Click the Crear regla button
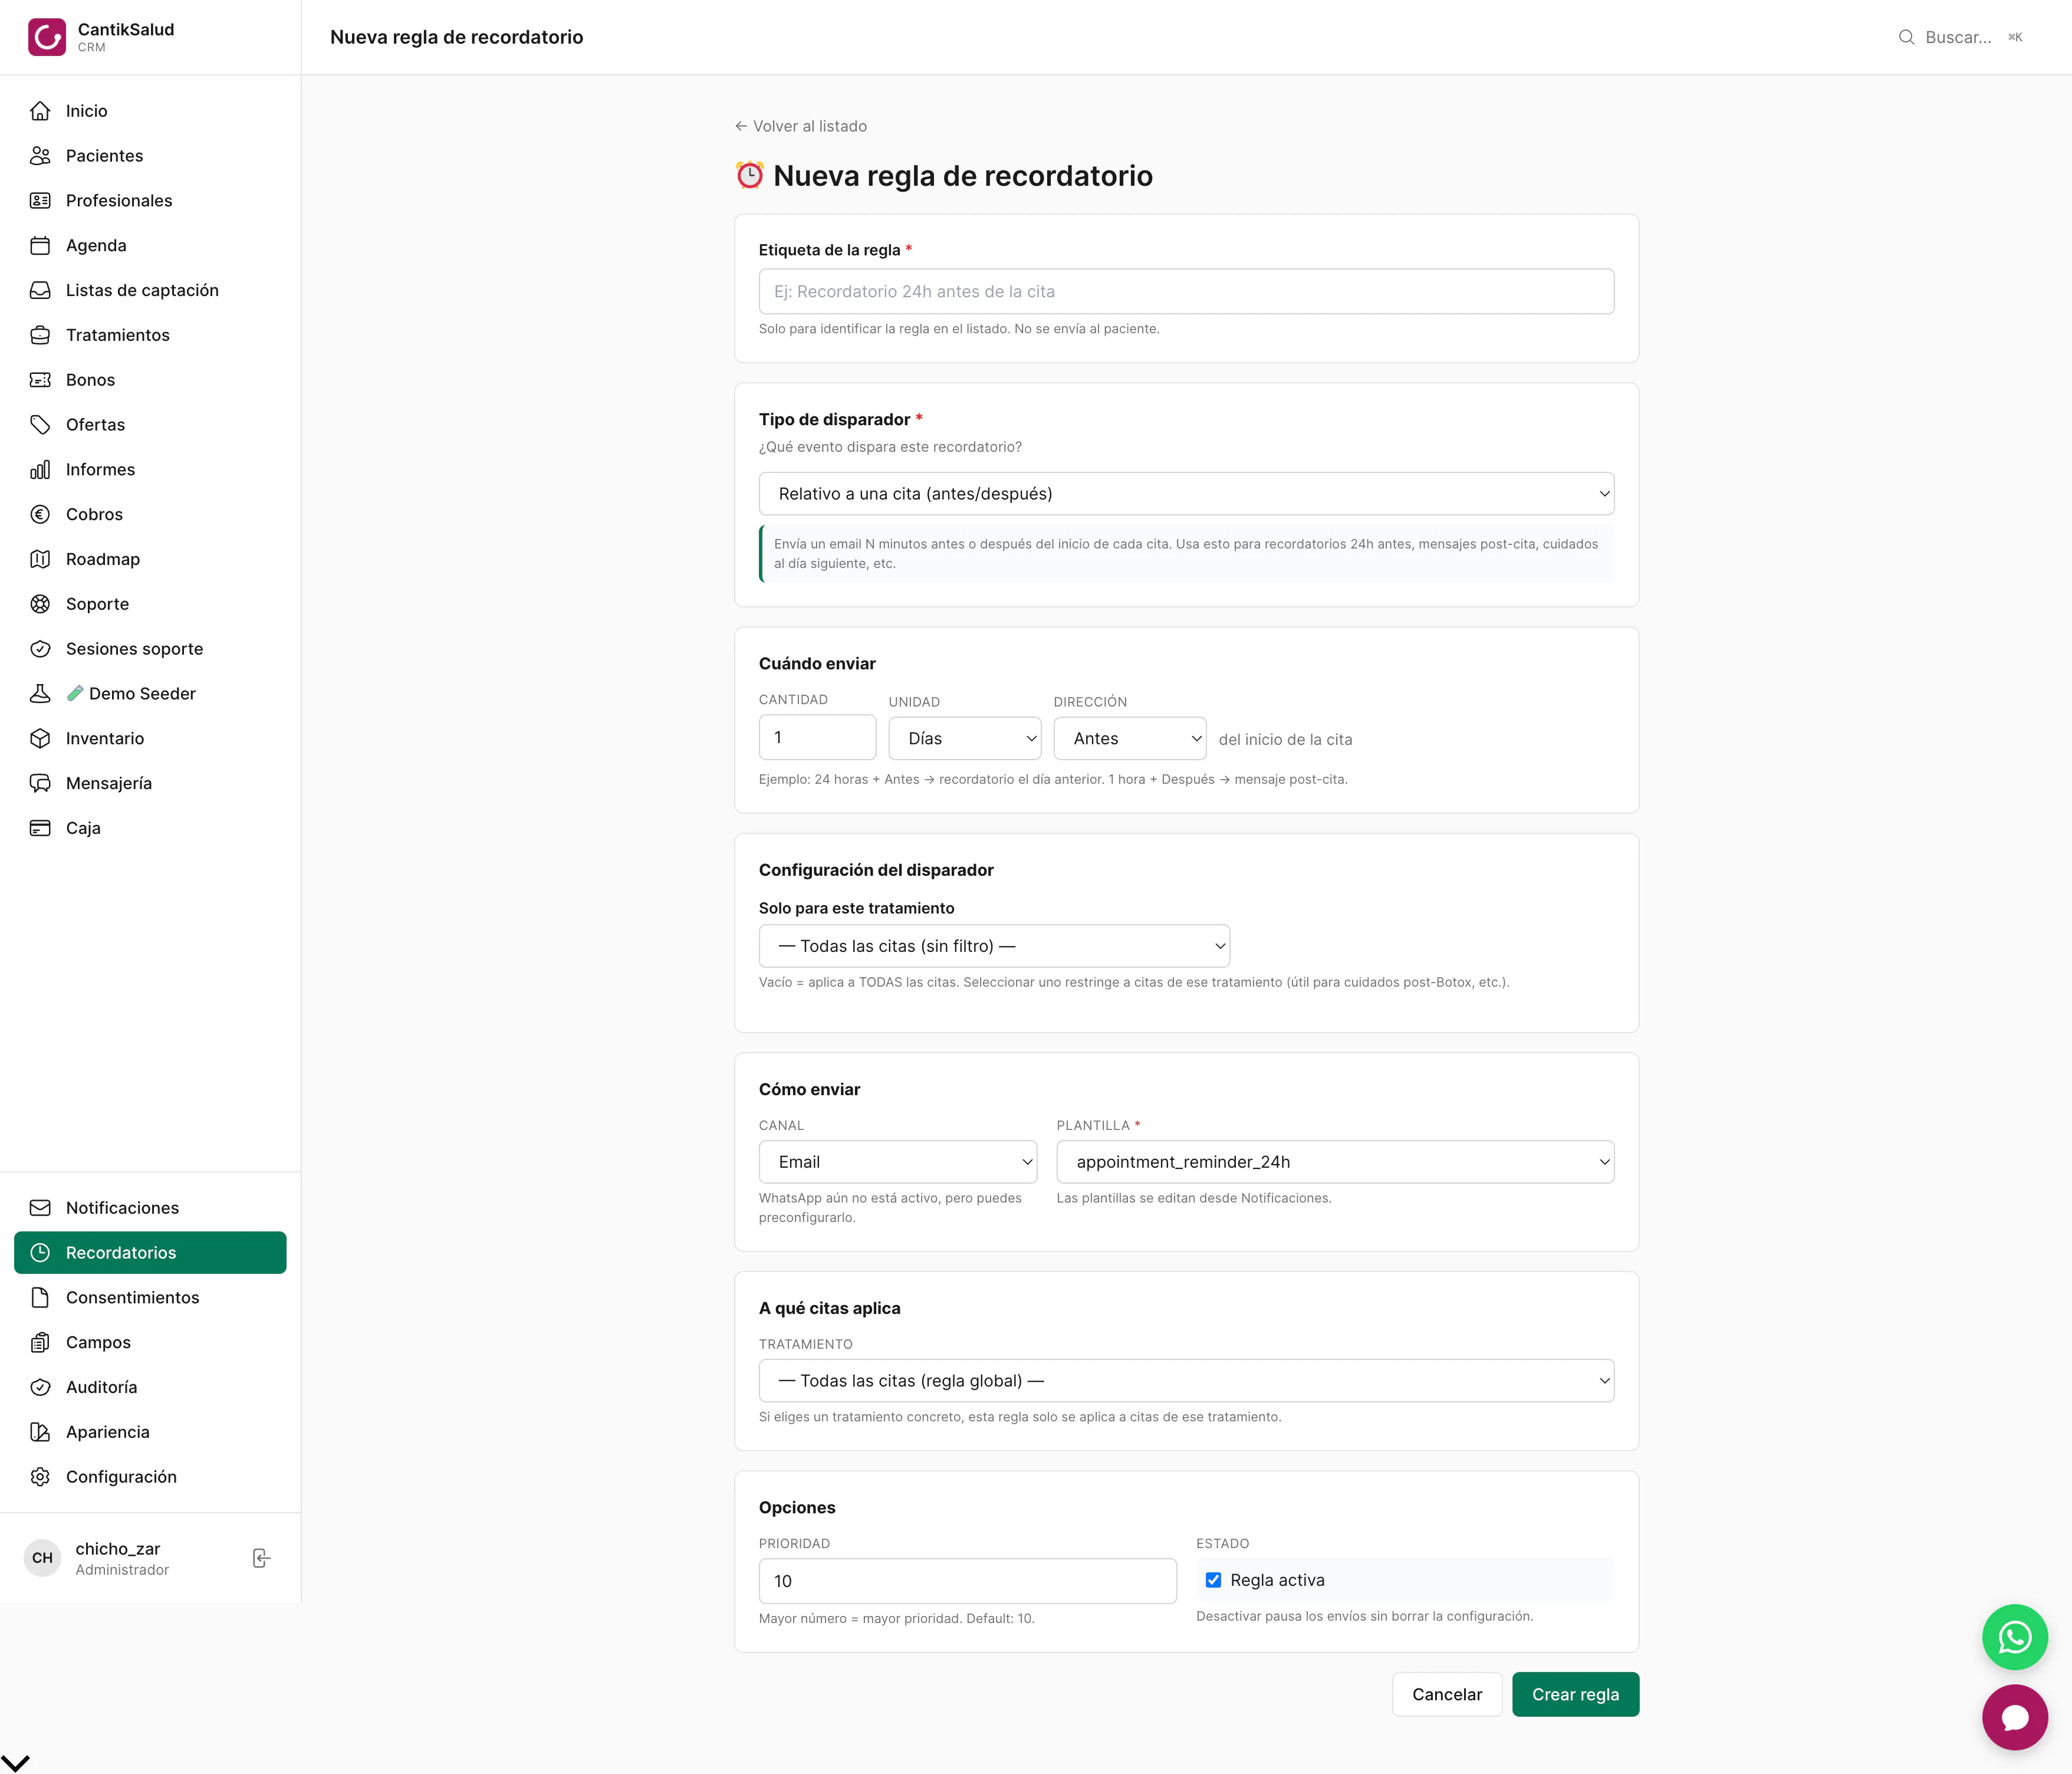The height and width of the screenshot is (1774, 2072). tap(1575, 1695)
